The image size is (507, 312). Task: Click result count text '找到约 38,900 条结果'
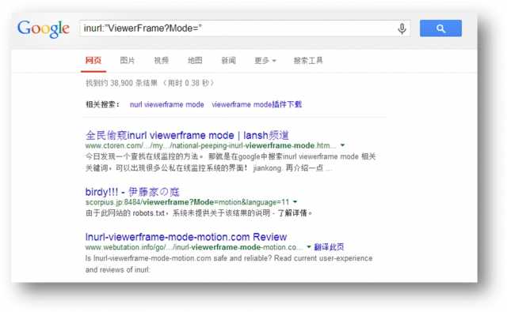121,83
